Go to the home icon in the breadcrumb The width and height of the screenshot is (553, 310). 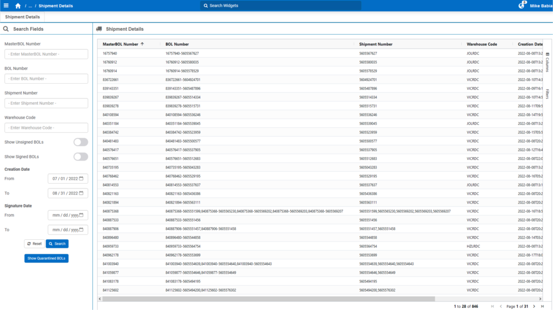click(x=18, y=5)
